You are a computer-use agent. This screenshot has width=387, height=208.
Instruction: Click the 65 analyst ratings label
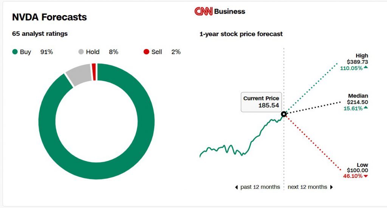pyautogui.click(x=40, y=34)
